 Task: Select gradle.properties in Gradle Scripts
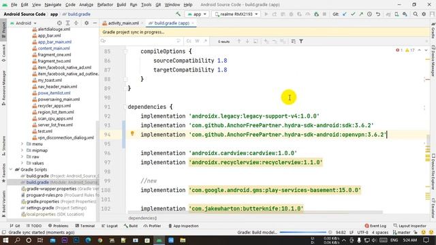[x=43, y=201]
